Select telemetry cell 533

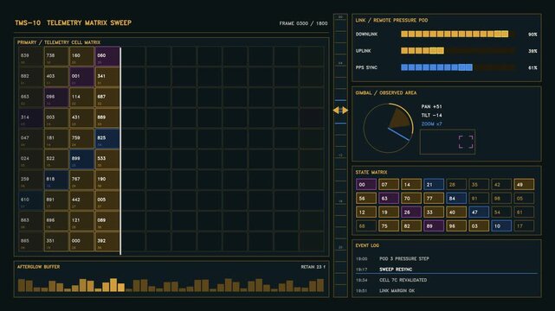coord(107,160)
